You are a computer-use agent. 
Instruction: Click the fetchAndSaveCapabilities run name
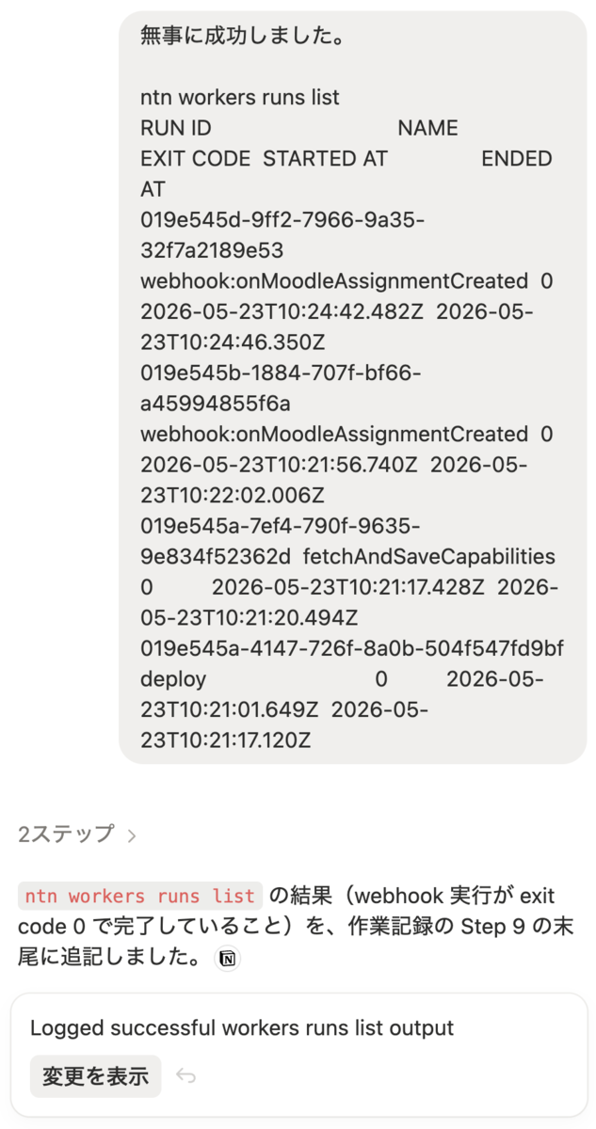[x=429, y=556]
